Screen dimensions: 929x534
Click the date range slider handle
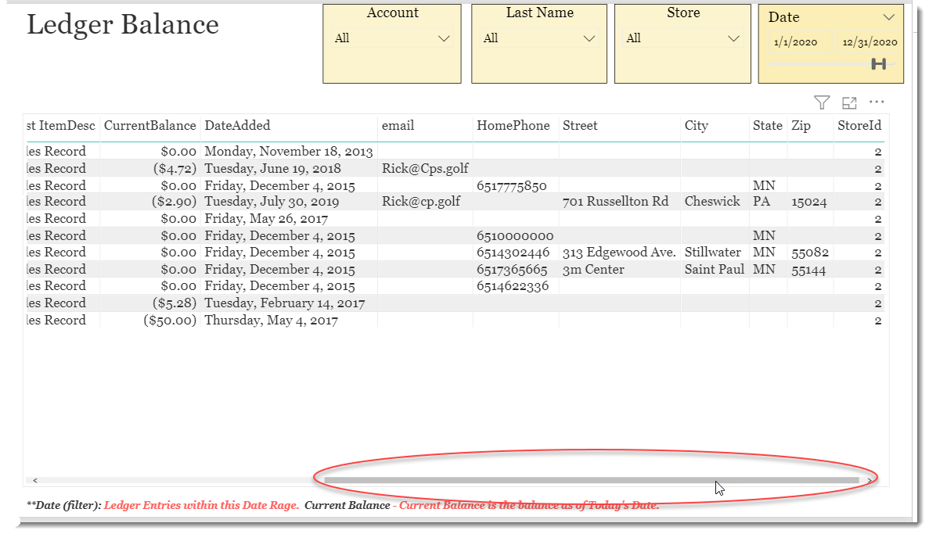click(x=879, y=64)
